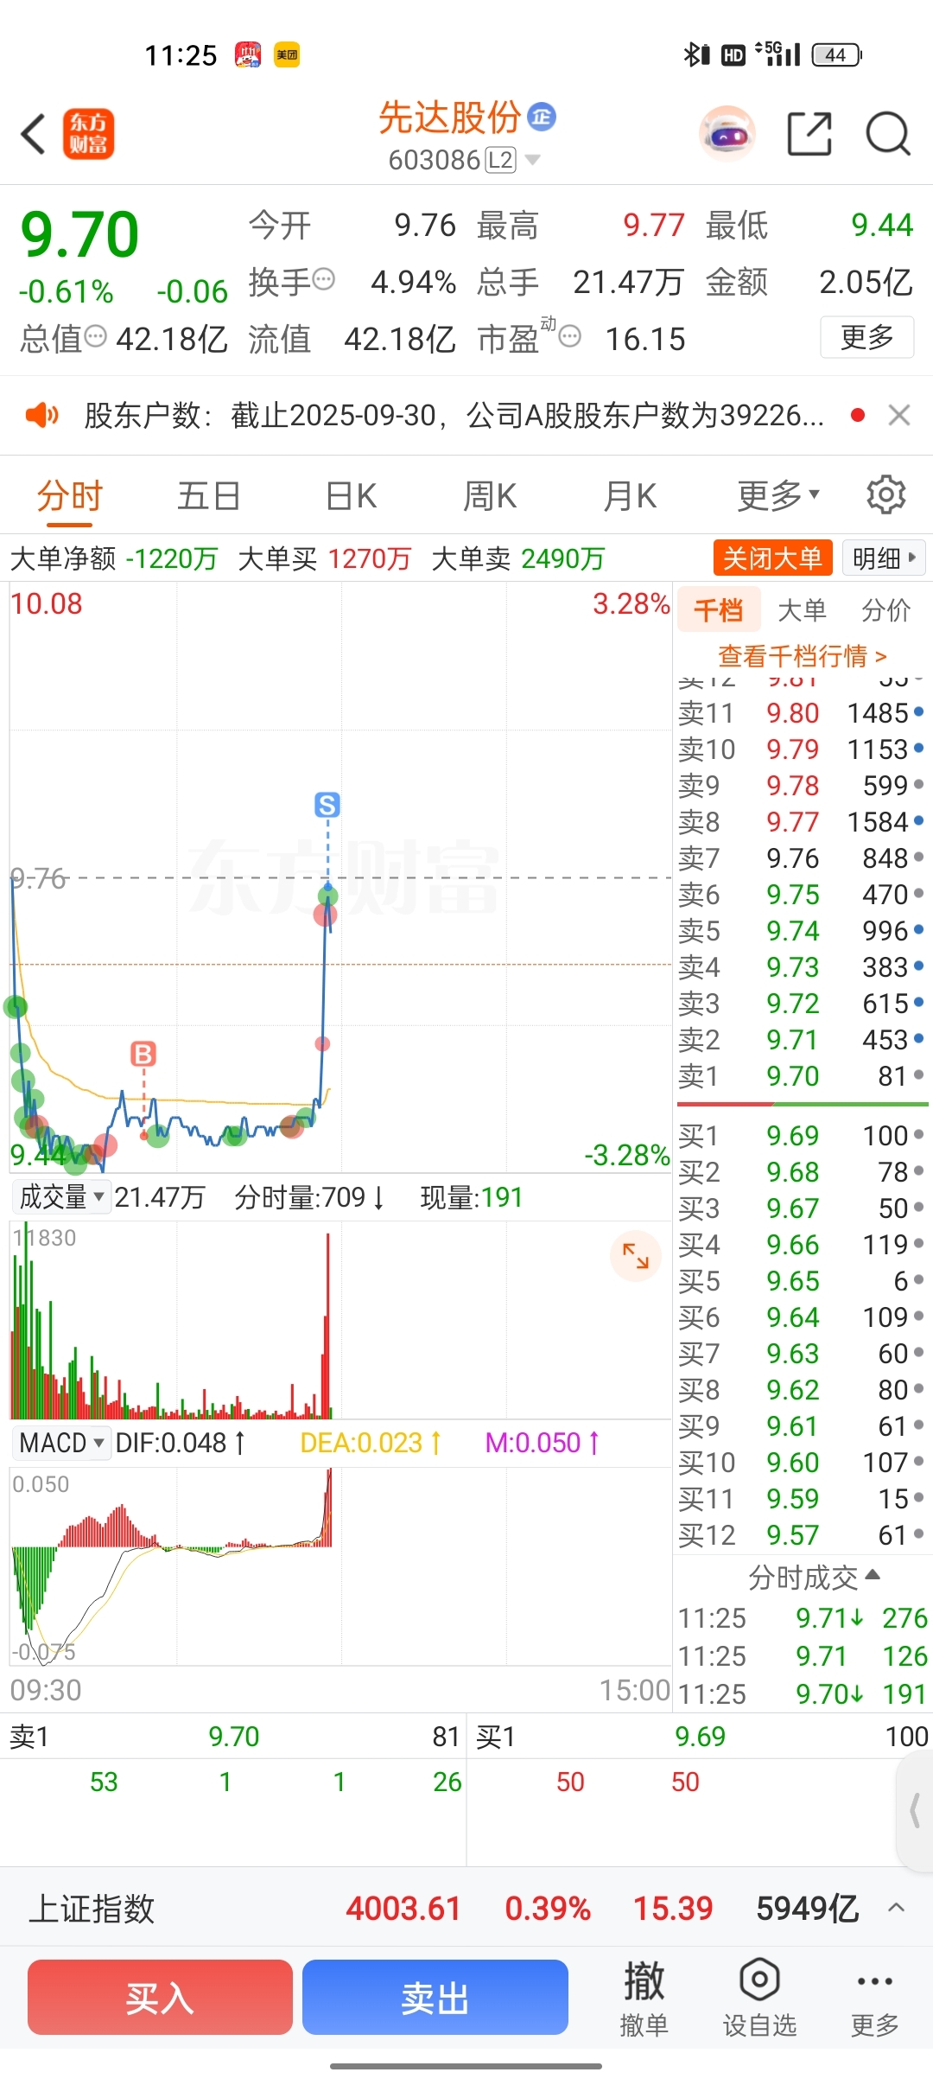Tap the fullscreen expand chart icon
The height and width of the screenshot is (2085, 933).
(x=636, y=1255)
